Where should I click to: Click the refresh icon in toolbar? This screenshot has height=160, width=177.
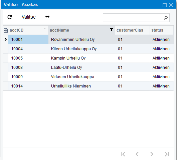[10, 17]
